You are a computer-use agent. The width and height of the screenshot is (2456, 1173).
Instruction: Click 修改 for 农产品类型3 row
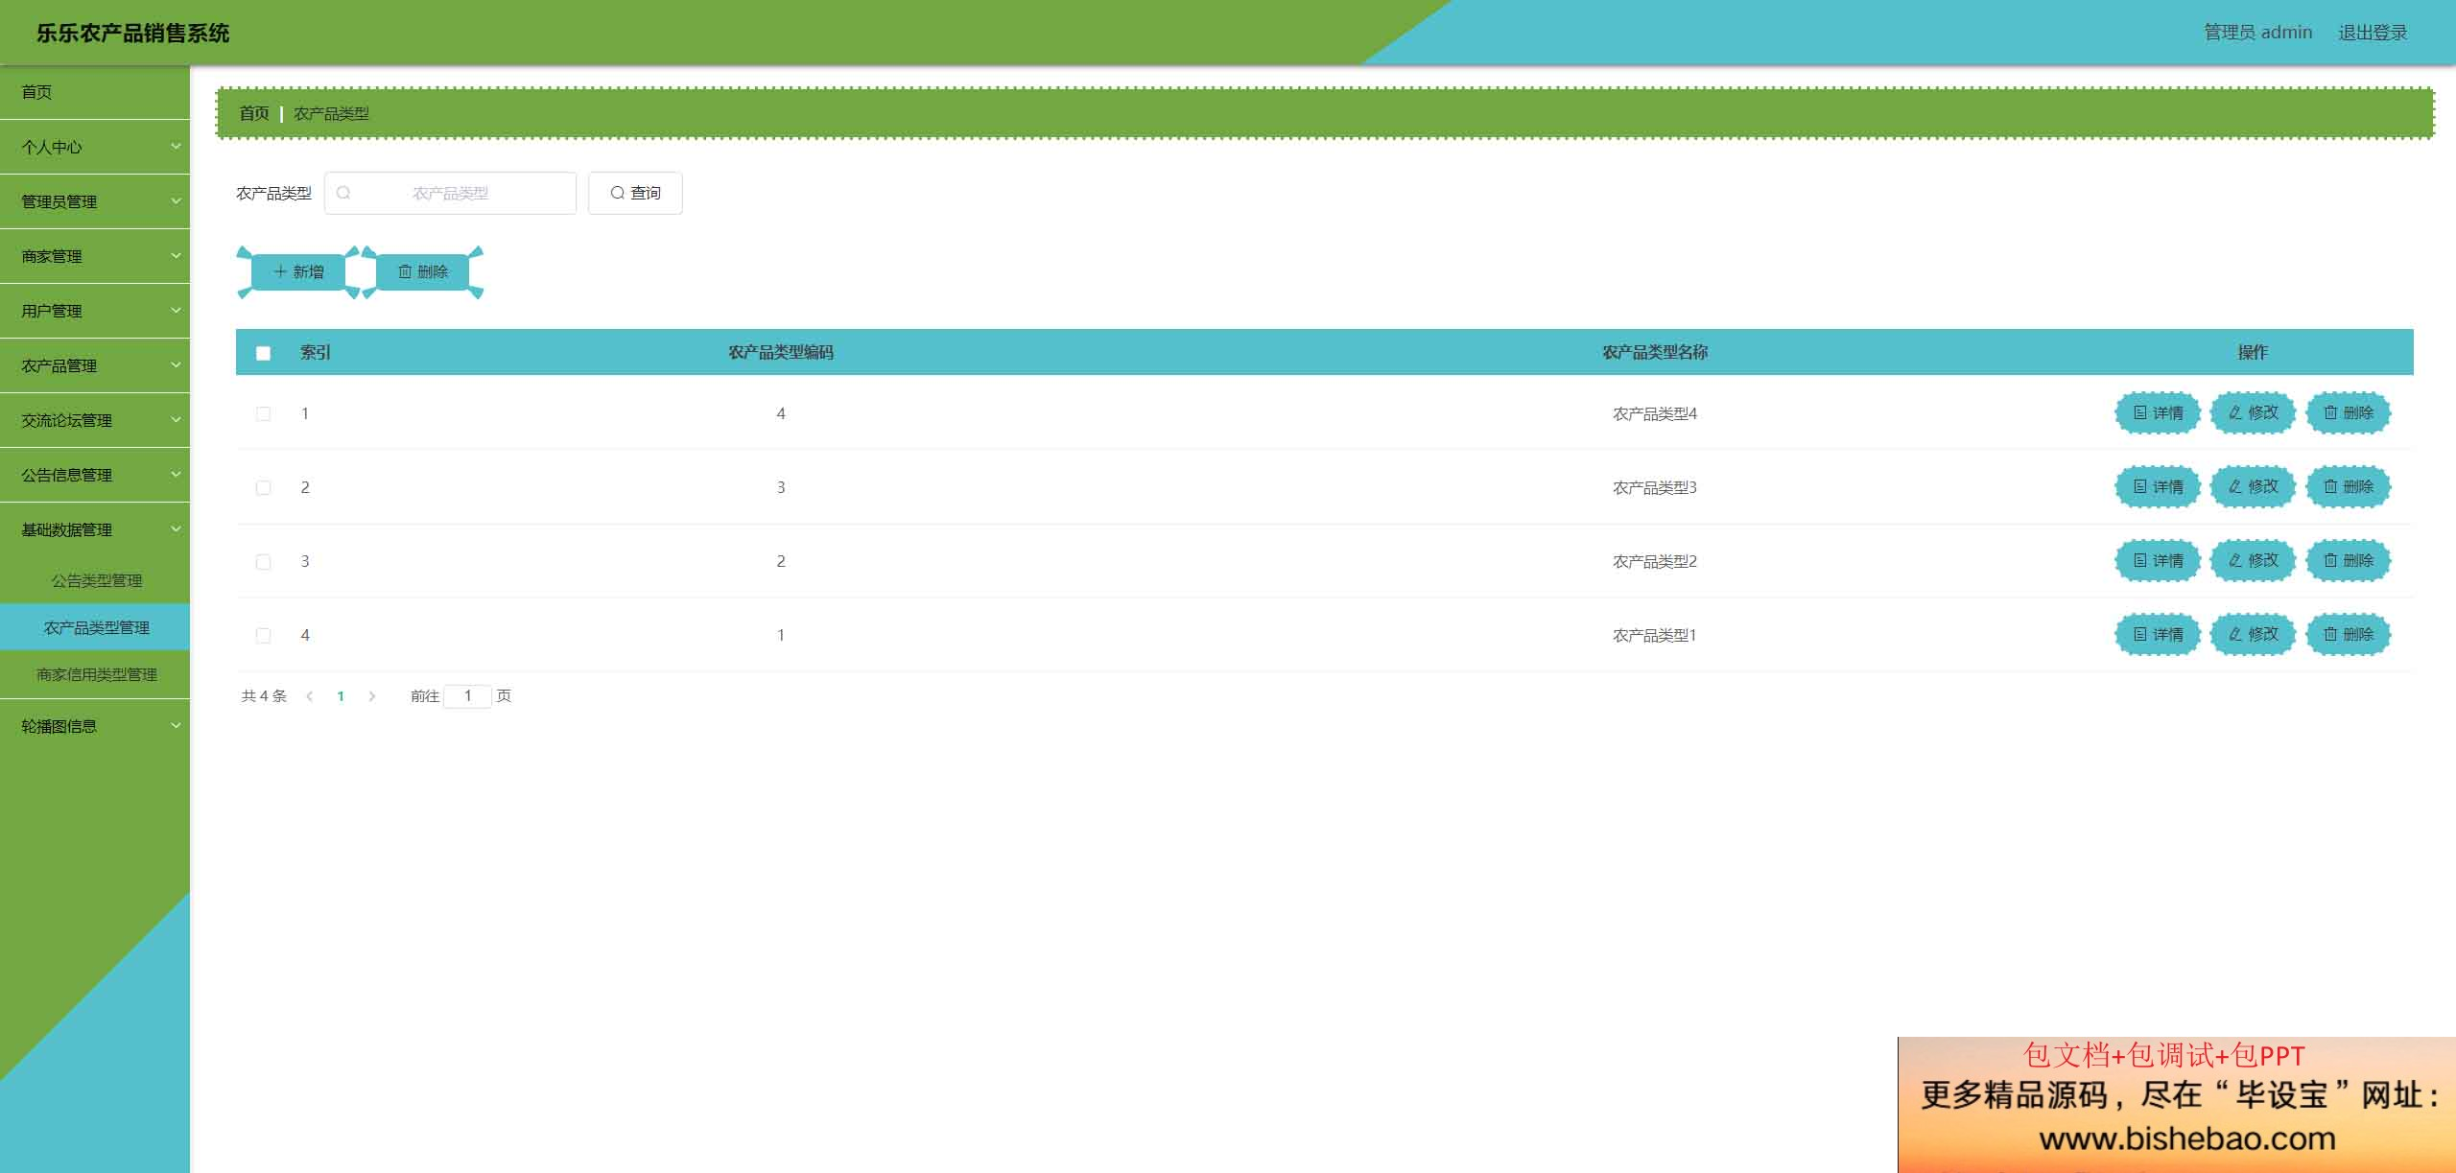tap(2253, 487)
